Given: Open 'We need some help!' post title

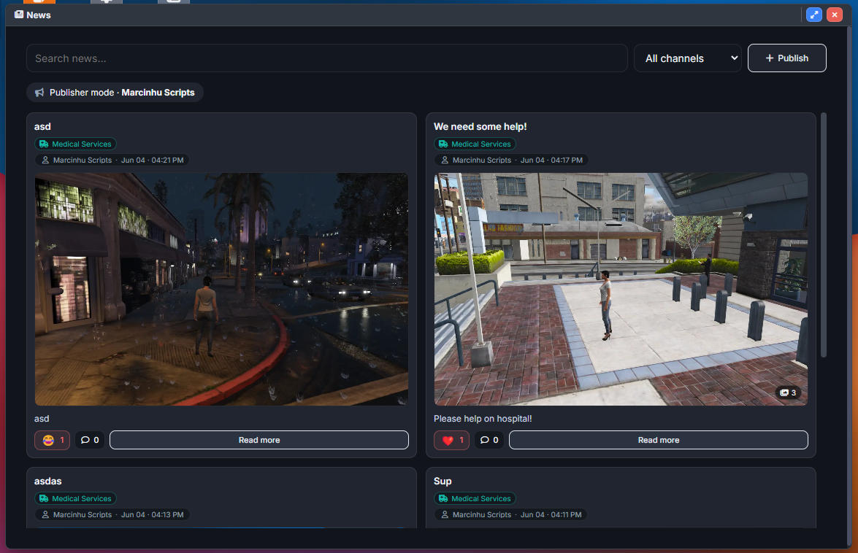Looking at the screenshot, I should click(x=480, y=127).
